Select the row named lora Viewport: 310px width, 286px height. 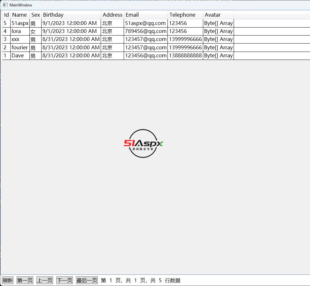click(x=16, y=31)
